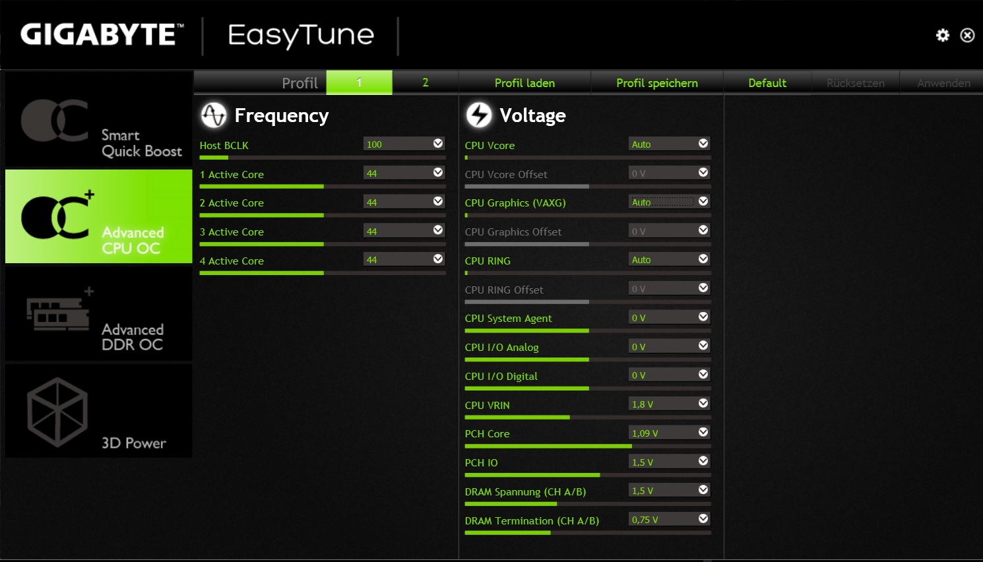
Task: Click the Host BCLK slider
Action: (x=323, y=158)
